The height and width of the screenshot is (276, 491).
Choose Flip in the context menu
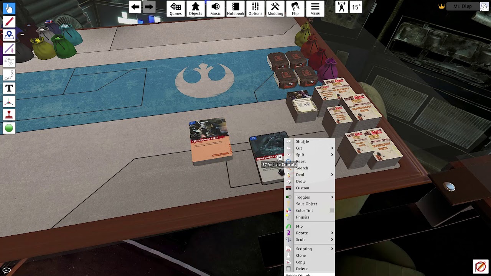coord(299,226)
